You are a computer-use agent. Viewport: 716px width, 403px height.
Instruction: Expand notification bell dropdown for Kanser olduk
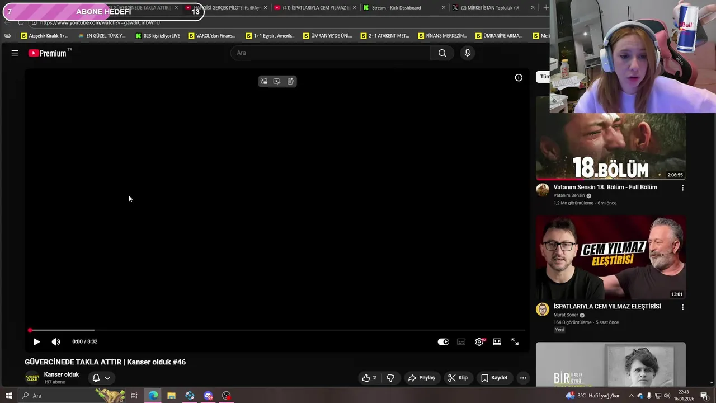click(101, 378)
